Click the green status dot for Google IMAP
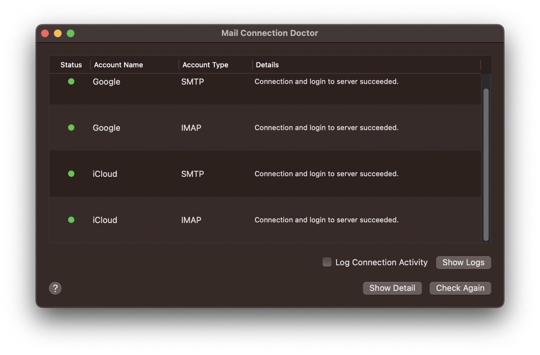Viewport: 540px width, 355px height. (71, 127)
